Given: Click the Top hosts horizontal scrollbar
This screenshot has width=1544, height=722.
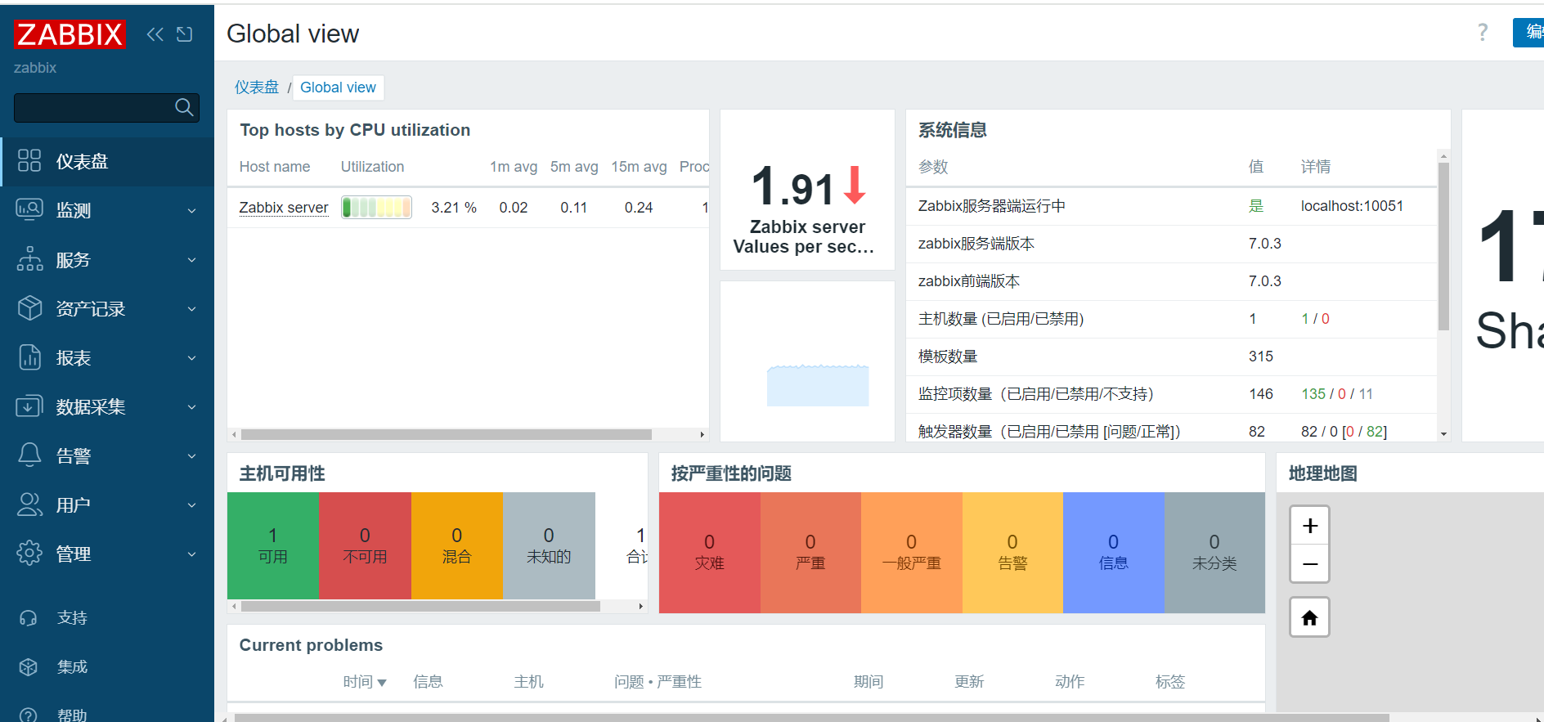Looking at the screenshot, I should coord(447,434).
